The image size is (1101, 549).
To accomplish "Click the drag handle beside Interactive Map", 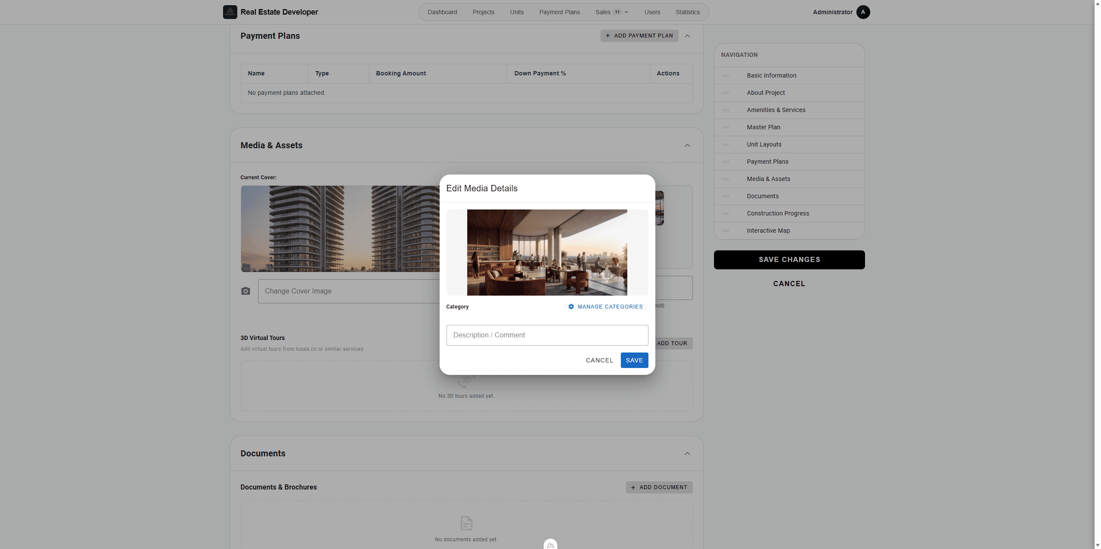I will coord(725,231).
